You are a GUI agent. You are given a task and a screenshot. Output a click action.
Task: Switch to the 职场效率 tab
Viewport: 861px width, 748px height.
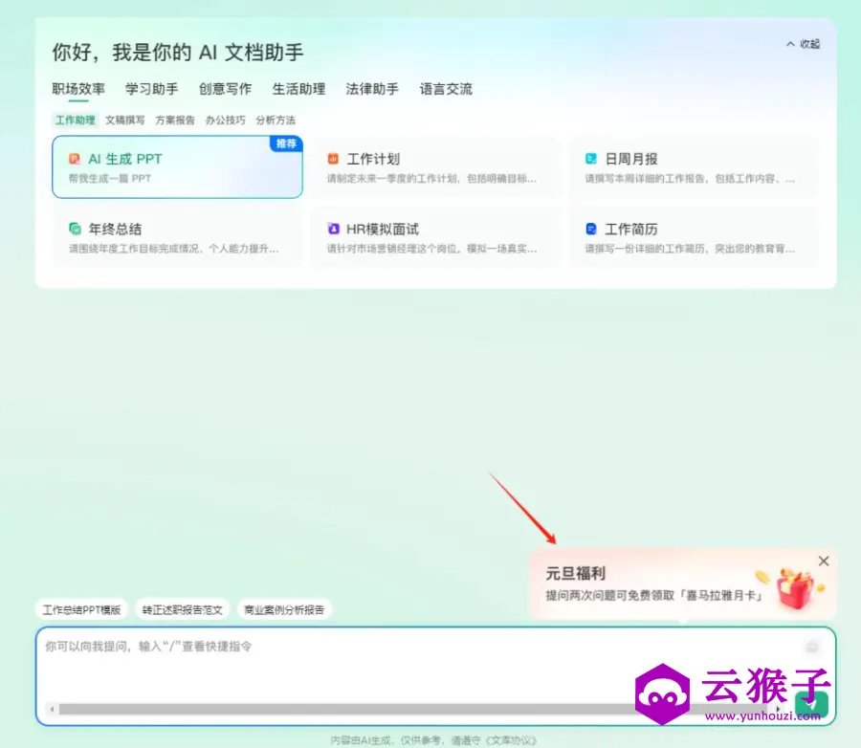(78, 89)
